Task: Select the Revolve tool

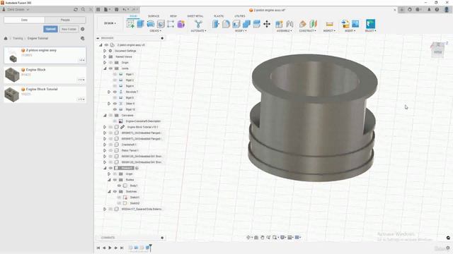Action: point(151,24)
